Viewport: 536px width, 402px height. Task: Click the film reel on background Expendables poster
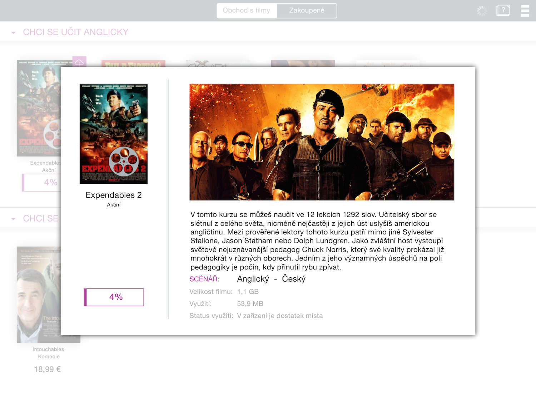(x=52, y=134)
